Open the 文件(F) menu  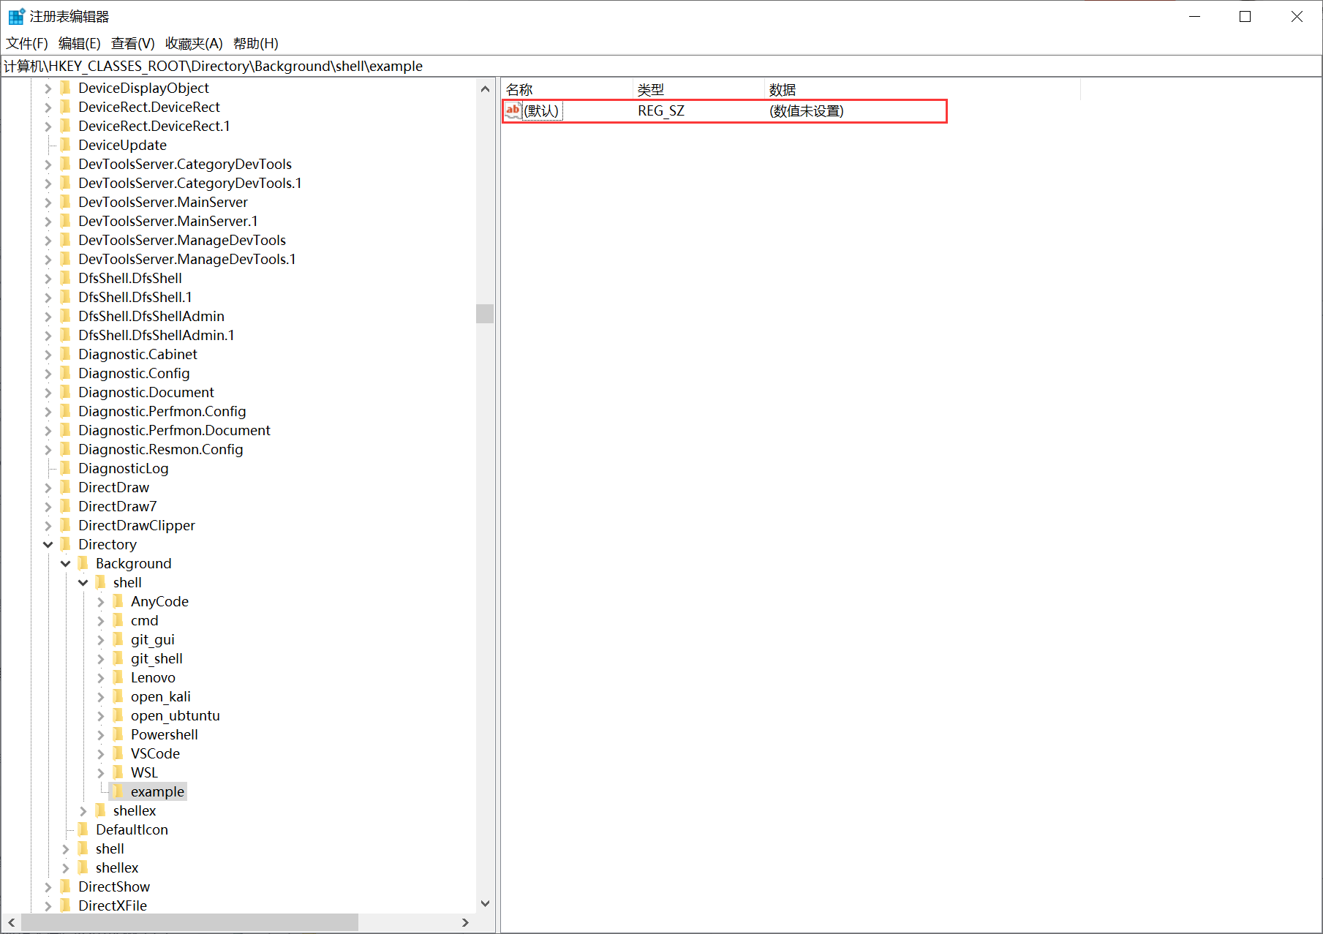[27, 43]
